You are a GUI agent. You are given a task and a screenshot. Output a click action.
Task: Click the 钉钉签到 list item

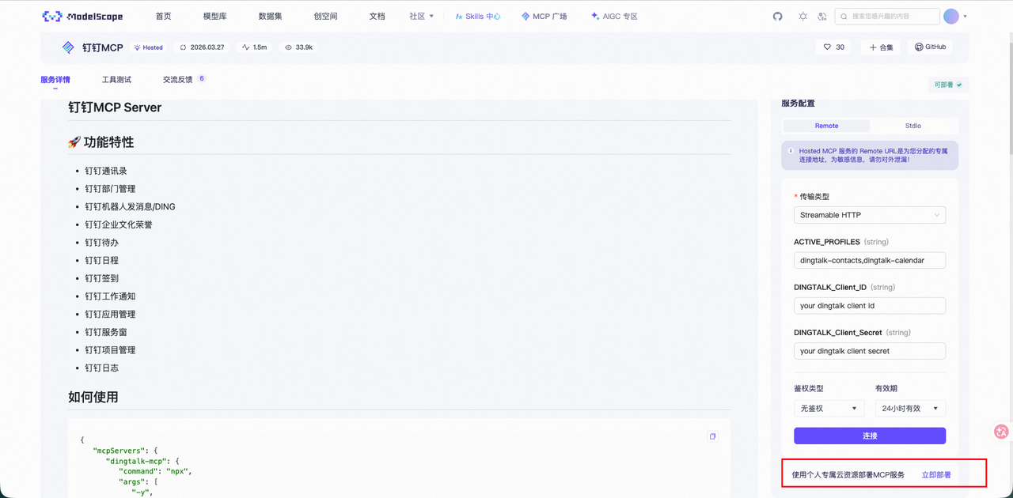point(102,278)
